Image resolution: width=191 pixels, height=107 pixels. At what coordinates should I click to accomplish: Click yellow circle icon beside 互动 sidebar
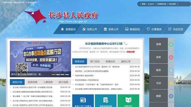171,83
